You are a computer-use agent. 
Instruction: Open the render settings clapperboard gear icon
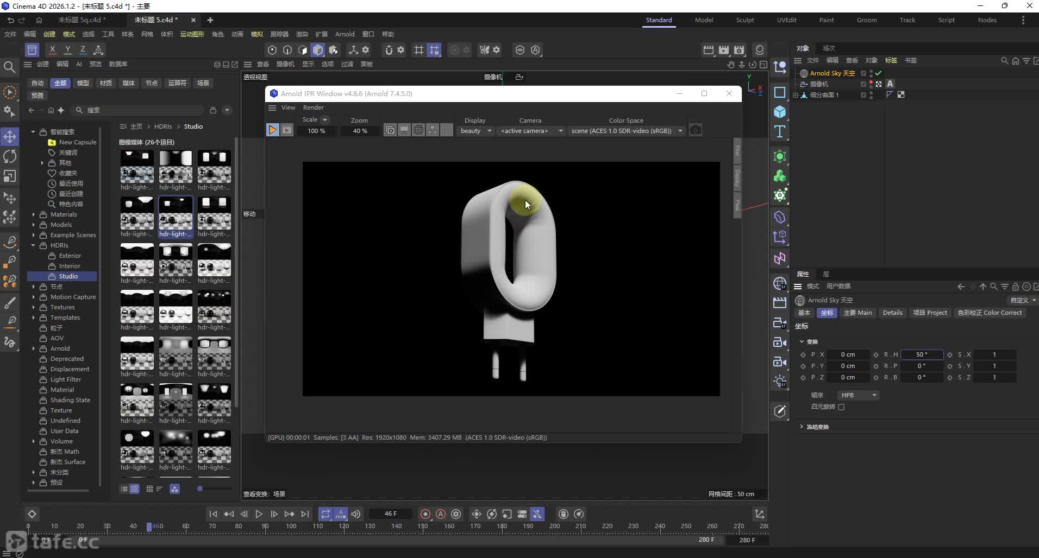point(739,50)
